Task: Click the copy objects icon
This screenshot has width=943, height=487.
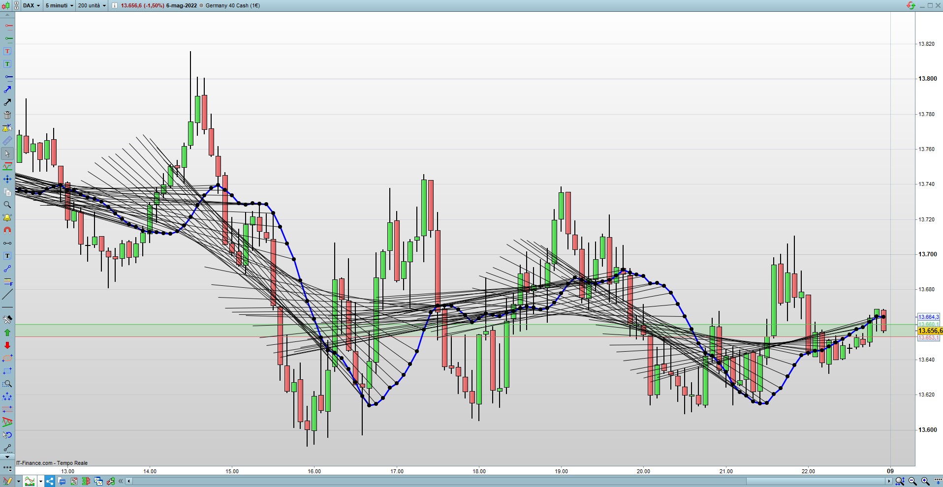Action: click(7, 192)
